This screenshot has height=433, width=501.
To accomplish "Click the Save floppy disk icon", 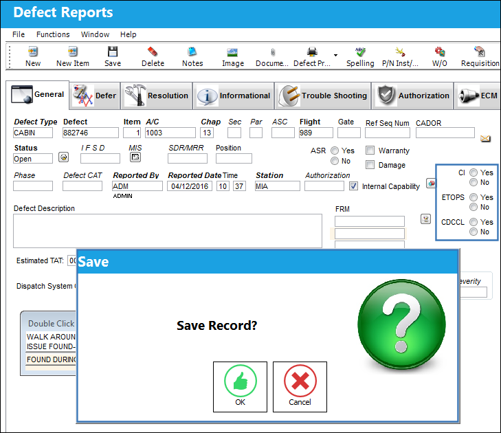I will tap(113, 52).
